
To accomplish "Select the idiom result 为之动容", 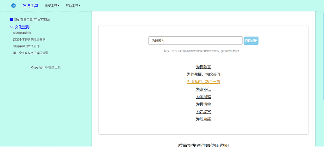I will pos(203,112).
